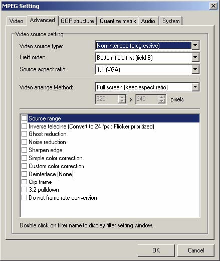Screen dimensions: 220x261
Task: Enable the Sharpen edge checkbox
Action: 24,150
